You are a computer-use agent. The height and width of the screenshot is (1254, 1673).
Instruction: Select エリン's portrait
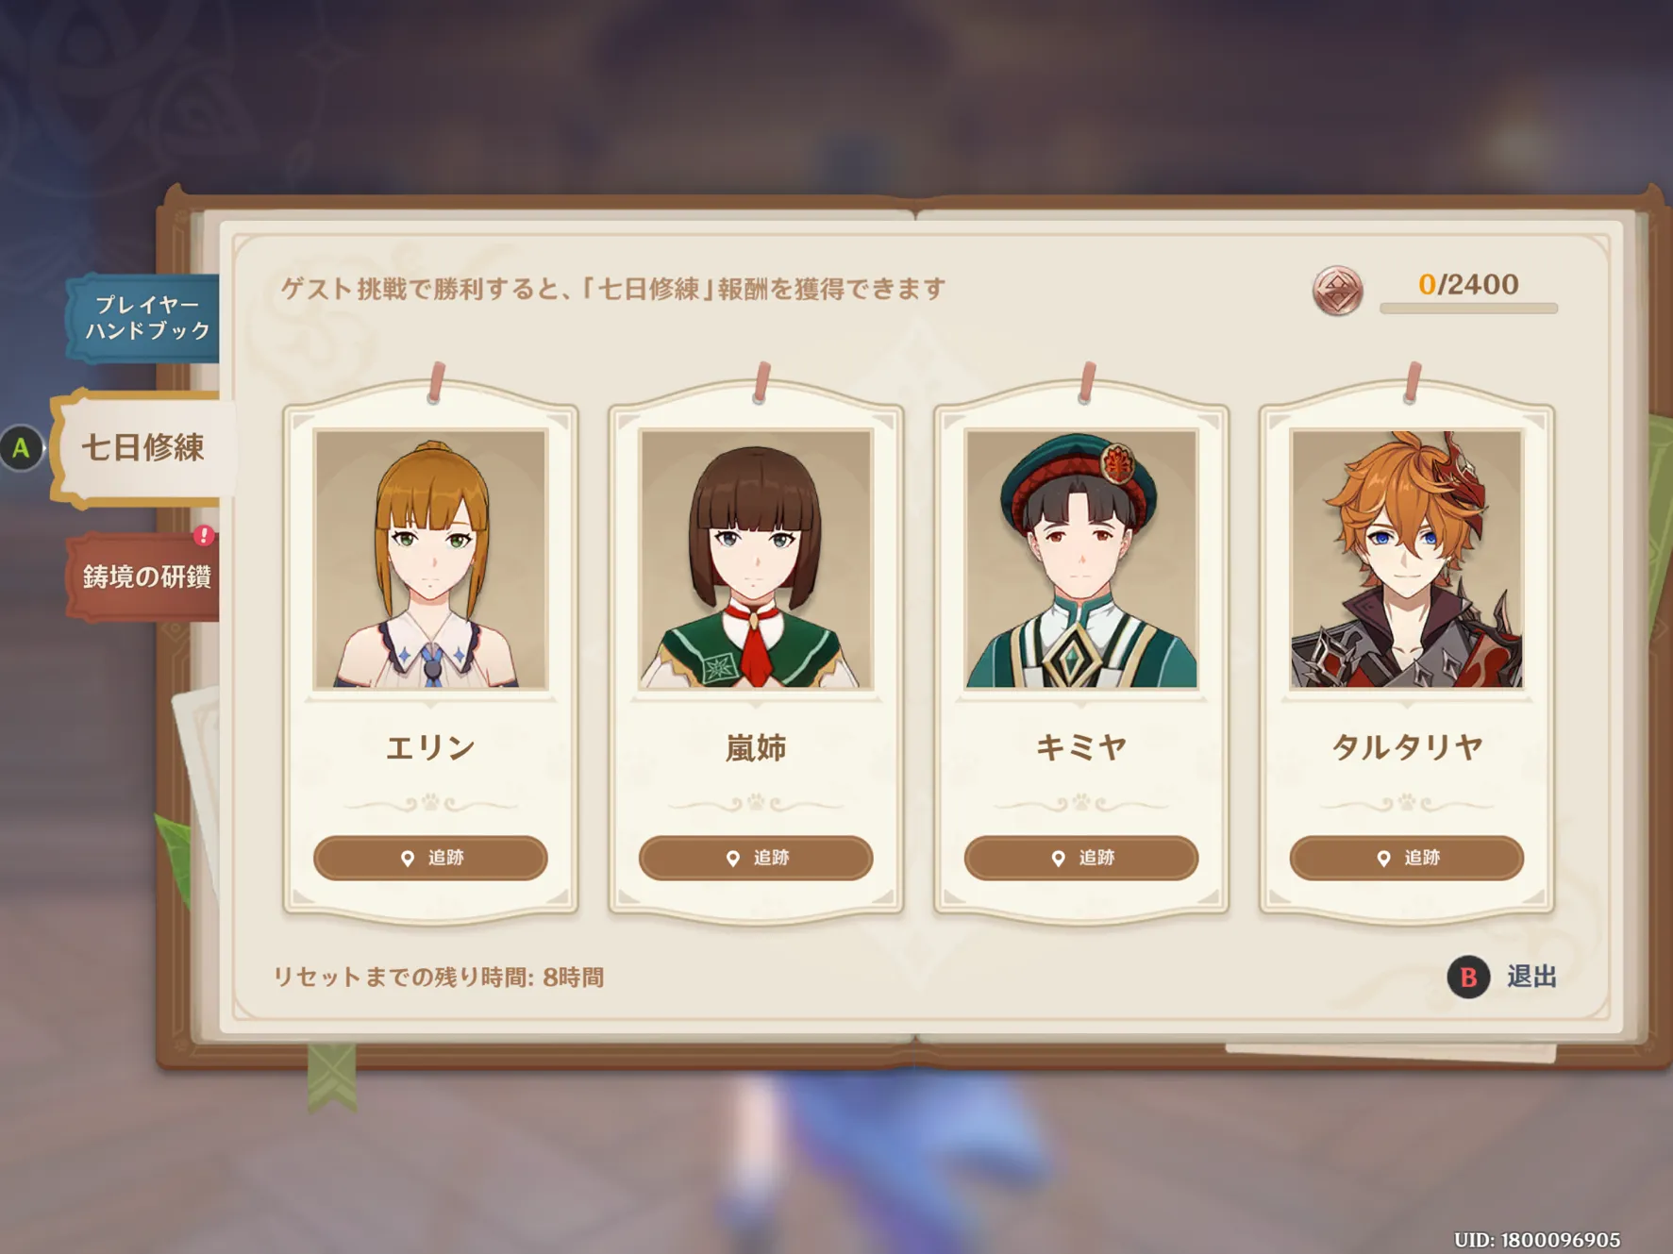pos(430,559)
